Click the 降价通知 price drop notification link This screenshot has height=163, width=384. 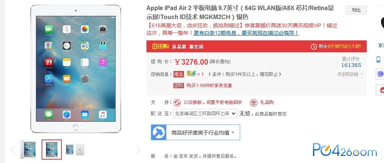[220, 62]
